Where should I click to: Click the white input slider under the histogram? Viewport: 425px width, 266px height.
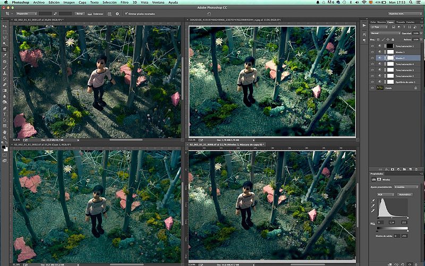tap(407, 218)
